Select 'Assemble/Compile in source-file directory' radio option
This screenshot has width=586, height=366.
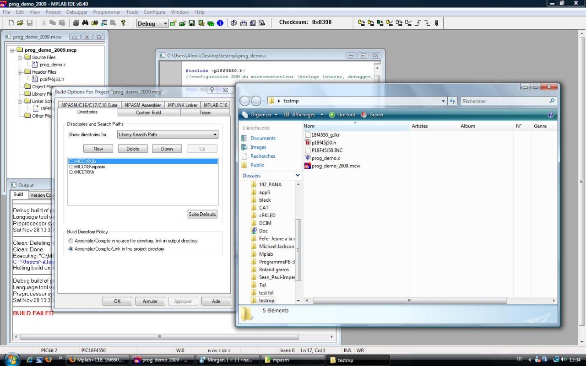(71, 241)
